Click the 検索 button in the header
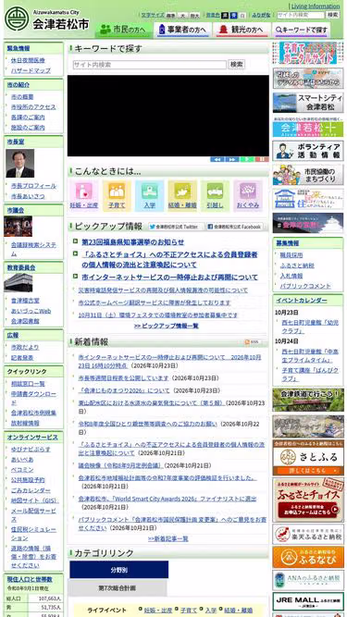This screenshot has width=347, height=617. pyautogui.click(x=333, y=15)
